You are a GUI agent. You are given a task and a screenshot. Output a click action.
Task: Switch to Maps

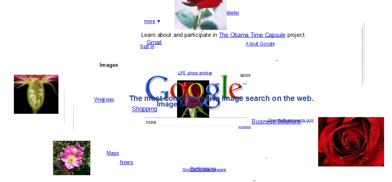(x=112, y=153)
